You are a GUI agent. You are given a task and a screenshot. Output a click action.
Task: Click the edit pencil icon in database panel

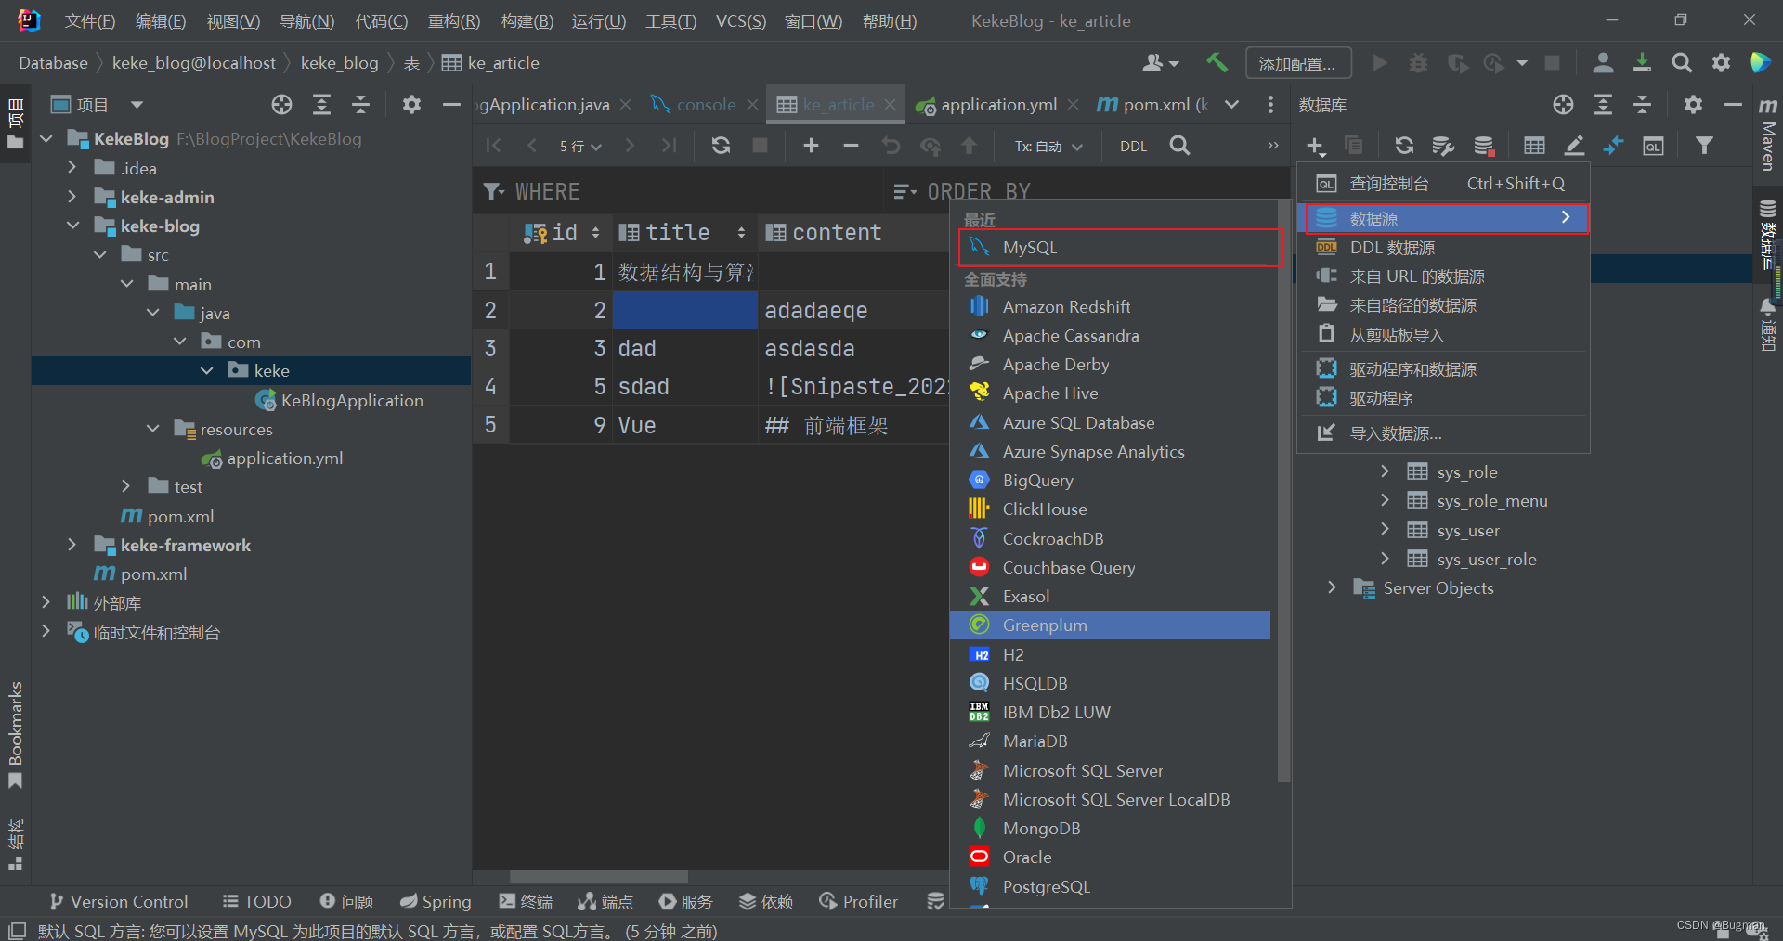[1574, 146]
